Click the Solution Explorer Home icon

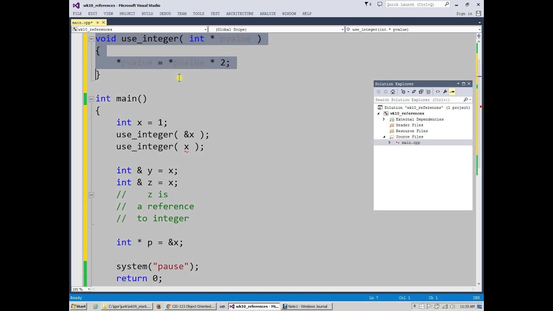(393, 92)
